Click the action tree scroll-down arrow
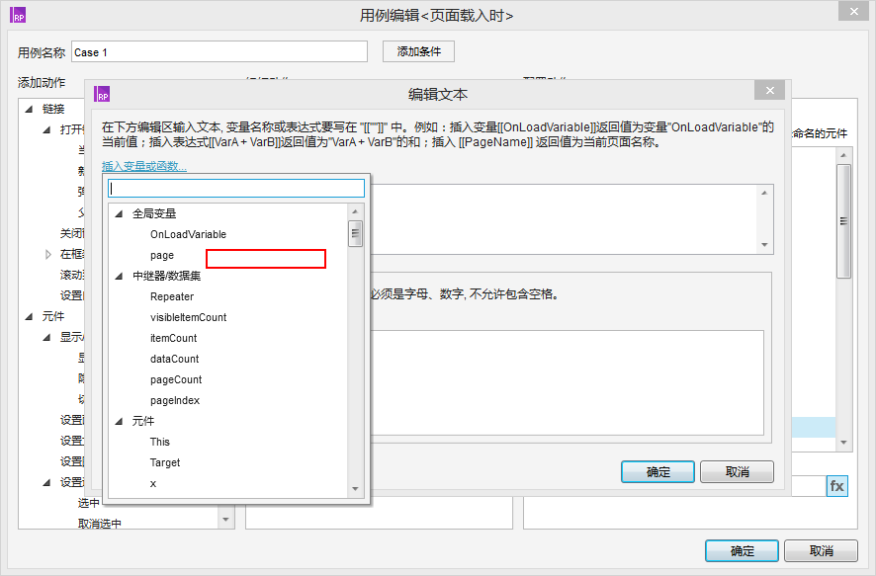Viewport: 876px width, 576px height. (x=225, y=520)
